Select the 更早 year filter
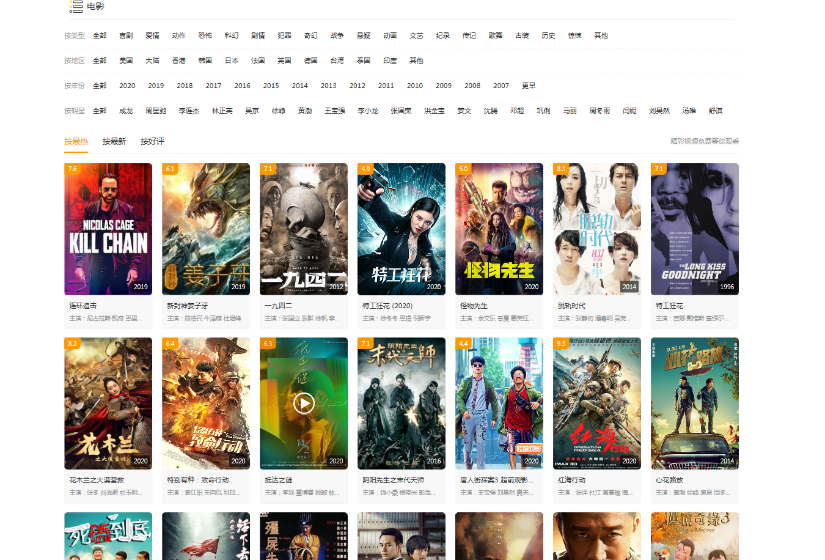825x560 pixels. (529, 86)
